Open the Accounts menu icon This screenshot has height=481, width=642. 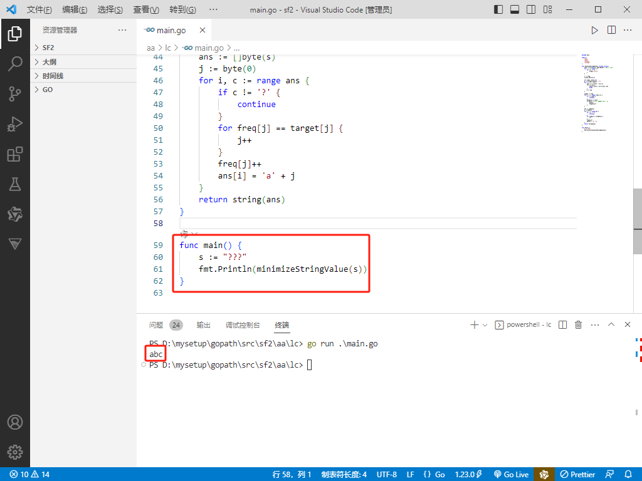pos(15,422)
